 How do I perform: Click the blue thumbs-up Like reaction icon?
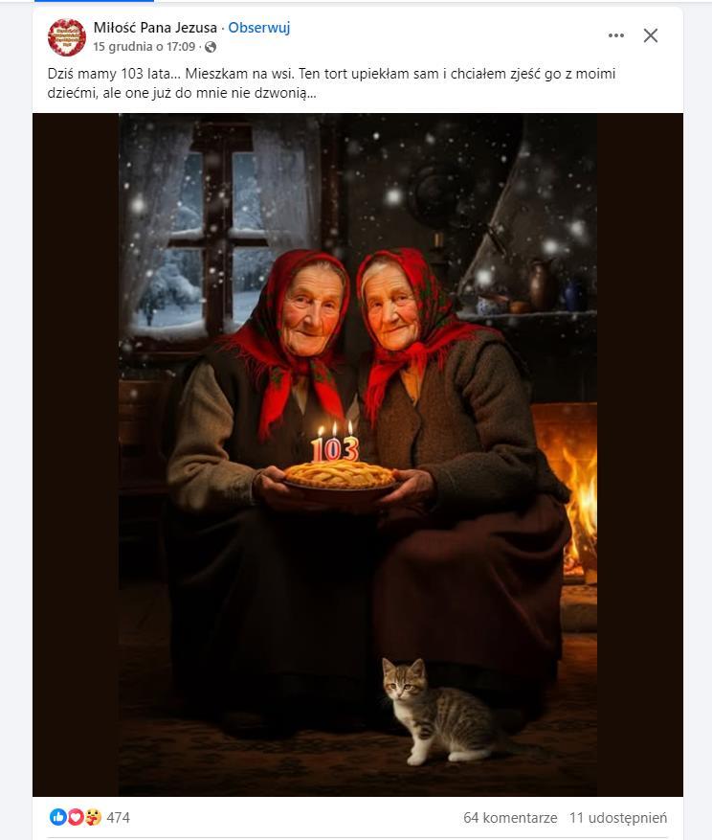tap(57, 817)
